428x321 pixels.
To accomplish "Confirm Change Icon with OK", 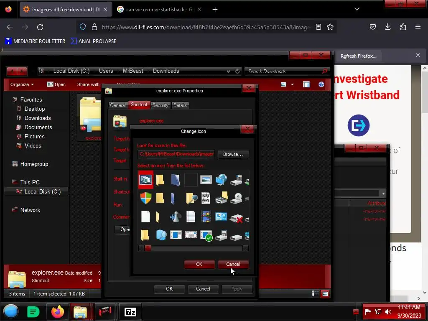I will [x=199, y=264].
